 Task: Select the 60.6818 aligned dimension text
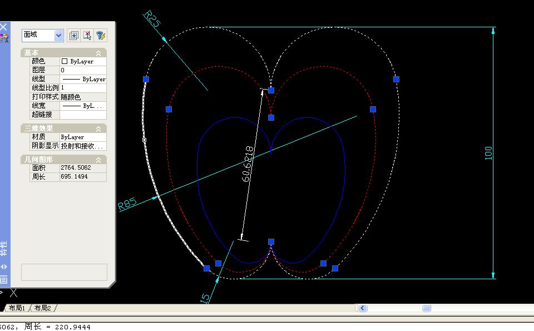(248, 164)
